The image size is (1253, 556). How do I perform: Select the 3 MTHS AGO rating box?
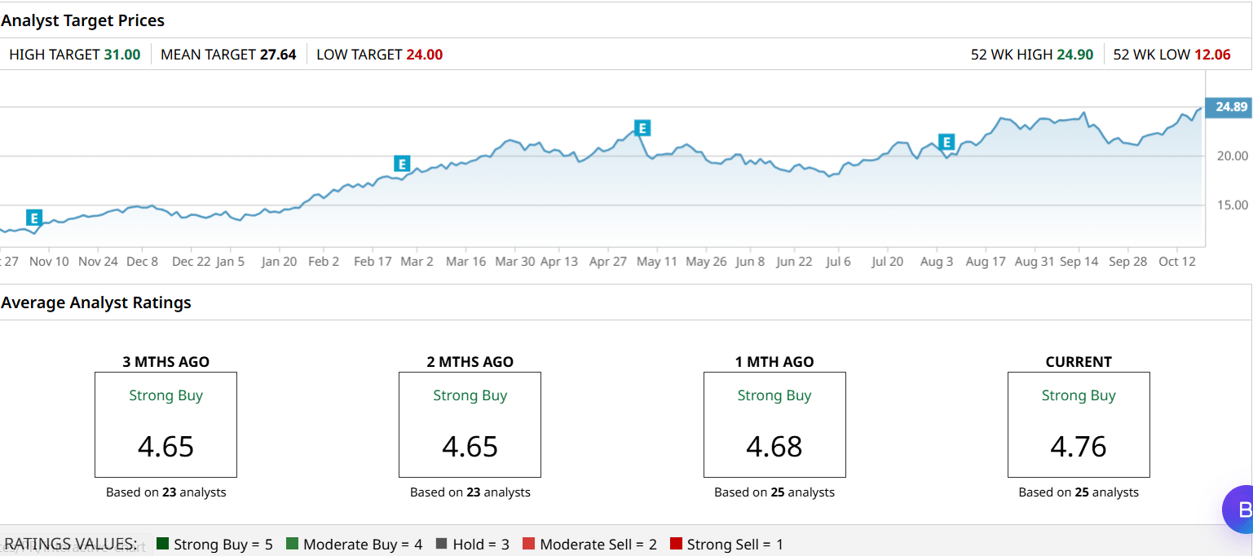click(x=165, y=425)
